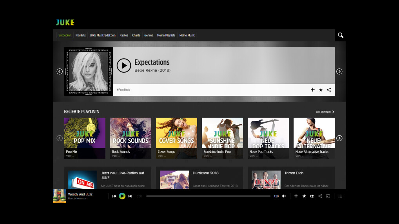This screenshot has height=224, width=399.
Task: Open Meine Musik tab
Action: click(x=187, y=36)
